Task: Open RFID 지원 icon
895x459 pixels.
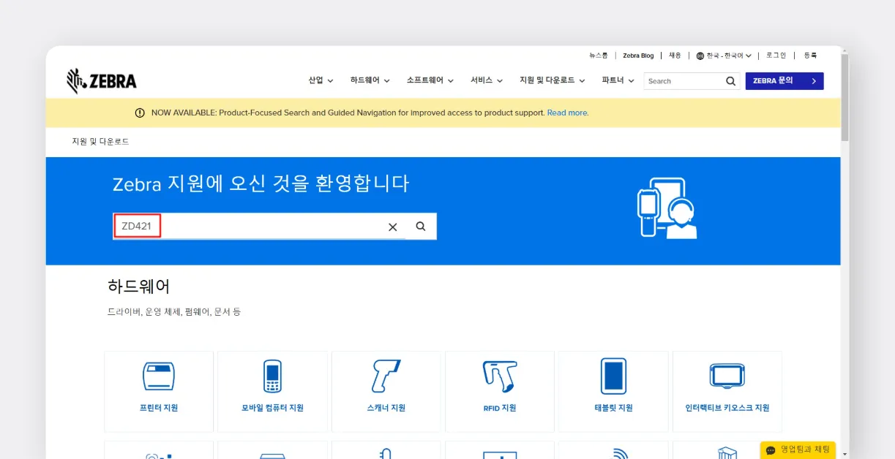Action: pos(500,376)
